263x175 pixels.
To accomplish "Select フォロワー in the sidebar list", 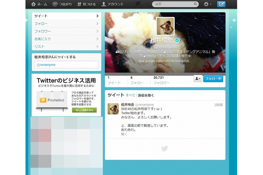I will [67, 31].
